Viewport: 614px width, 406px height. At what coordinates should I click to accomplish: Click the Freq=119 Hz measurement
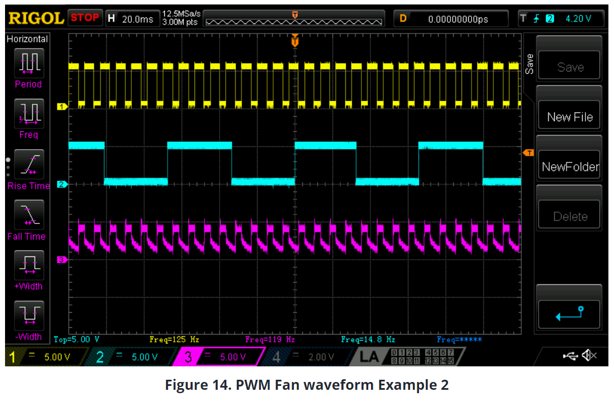(x=270, y=340)
